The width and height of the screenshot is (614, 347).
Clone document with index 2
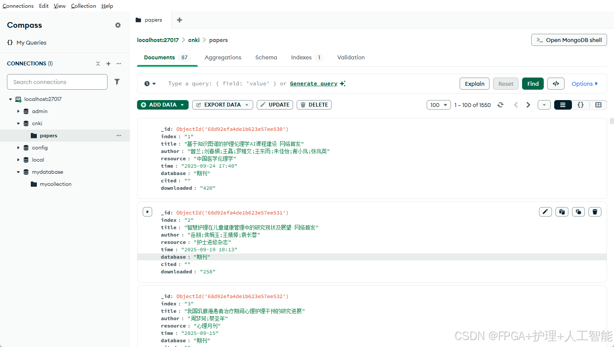(x=578, y=212)
